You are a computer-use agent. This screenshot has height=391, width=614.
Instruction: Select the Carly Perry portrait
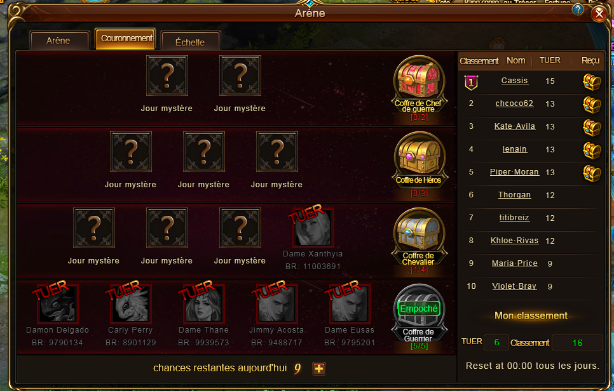pyautogui.click(x=130, y=304)
